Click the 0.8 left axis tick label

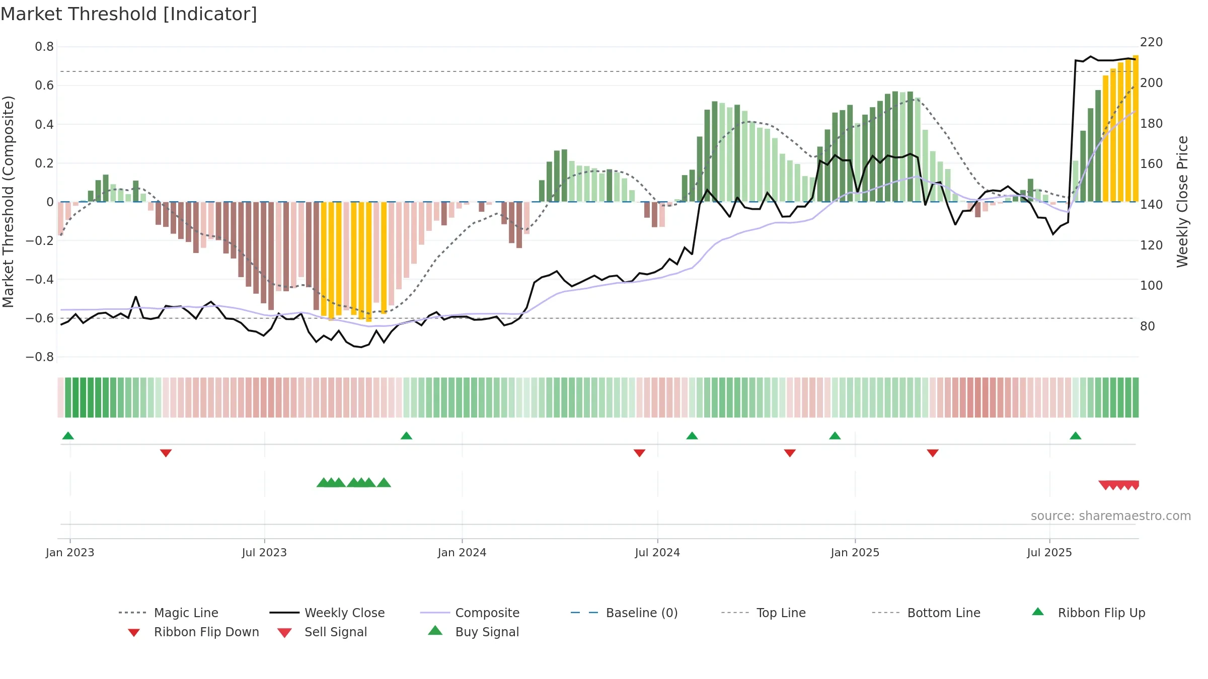44,47
